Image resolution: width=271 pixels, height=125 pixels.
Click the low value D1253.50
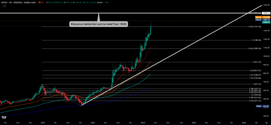(69, 3)
